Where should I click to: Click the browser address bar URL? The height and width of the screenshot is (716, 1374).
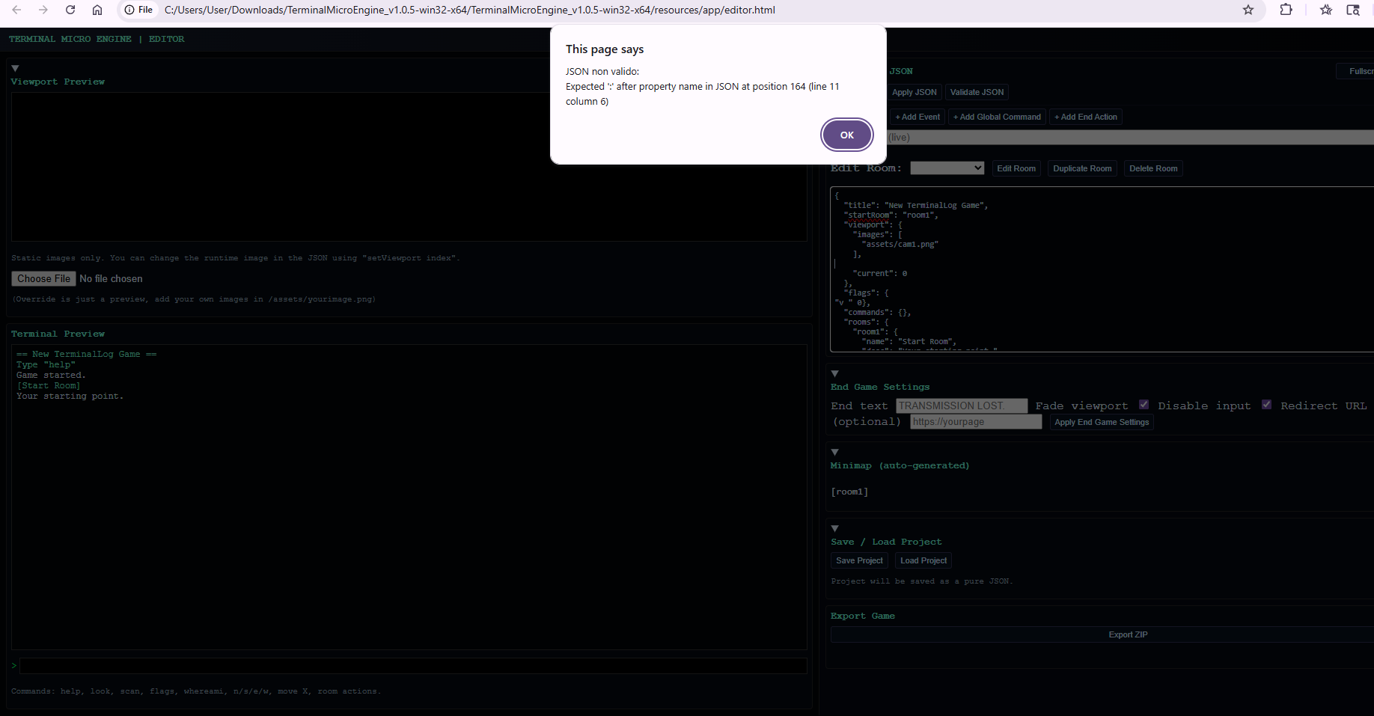point(470,10)
